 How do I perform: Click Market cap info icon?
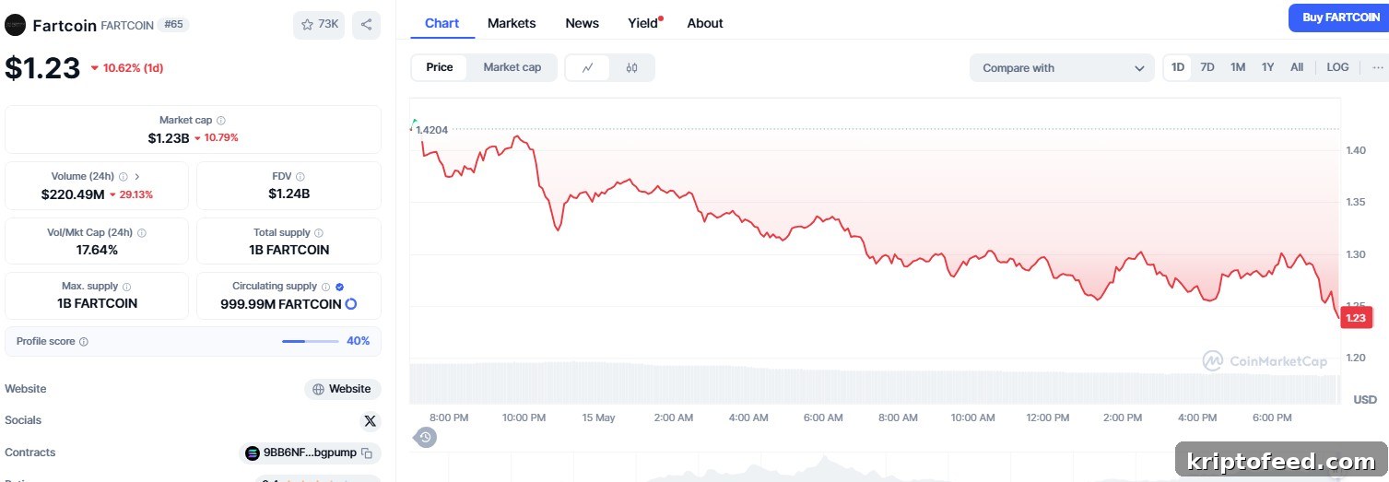221,121
